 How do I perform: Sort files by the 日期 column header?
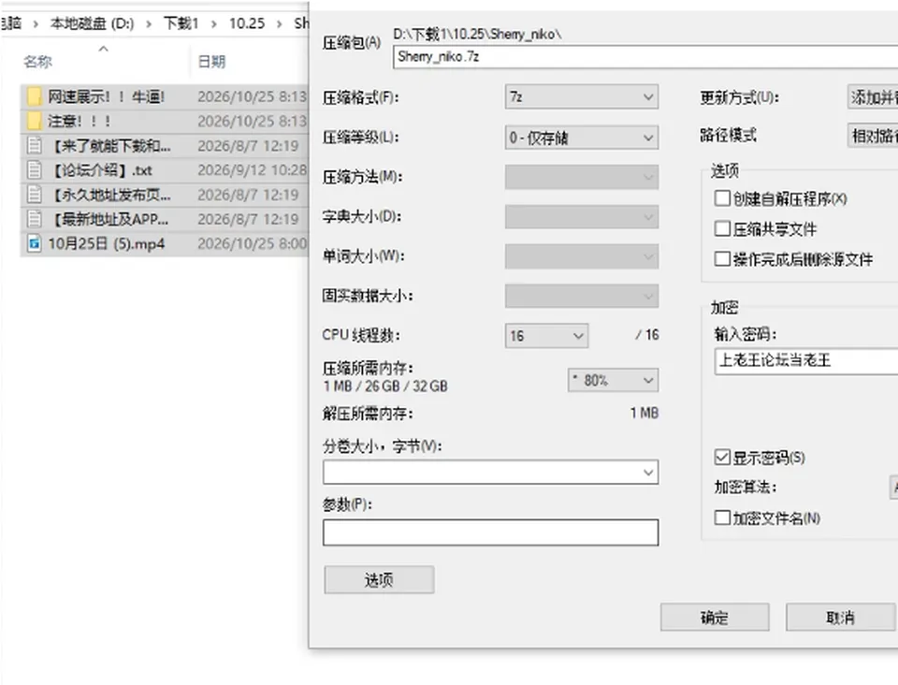211,61
